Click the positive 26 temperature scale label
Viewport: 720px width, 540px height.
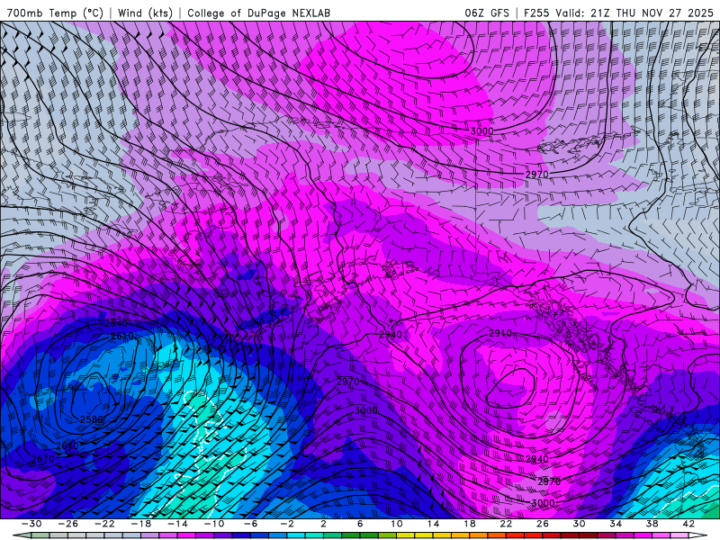pos(543,524)
